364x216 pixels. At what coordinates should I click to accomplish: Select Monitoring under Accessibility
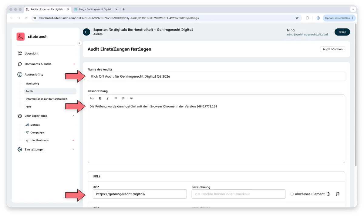pyautogui.click(x=32, y=84)
